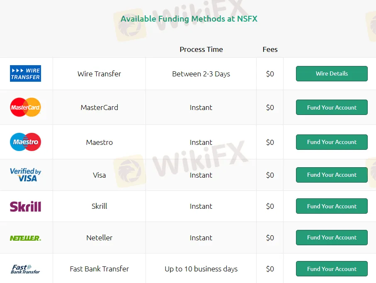
Task: Choose the Skrill logo
Action: 25,206
